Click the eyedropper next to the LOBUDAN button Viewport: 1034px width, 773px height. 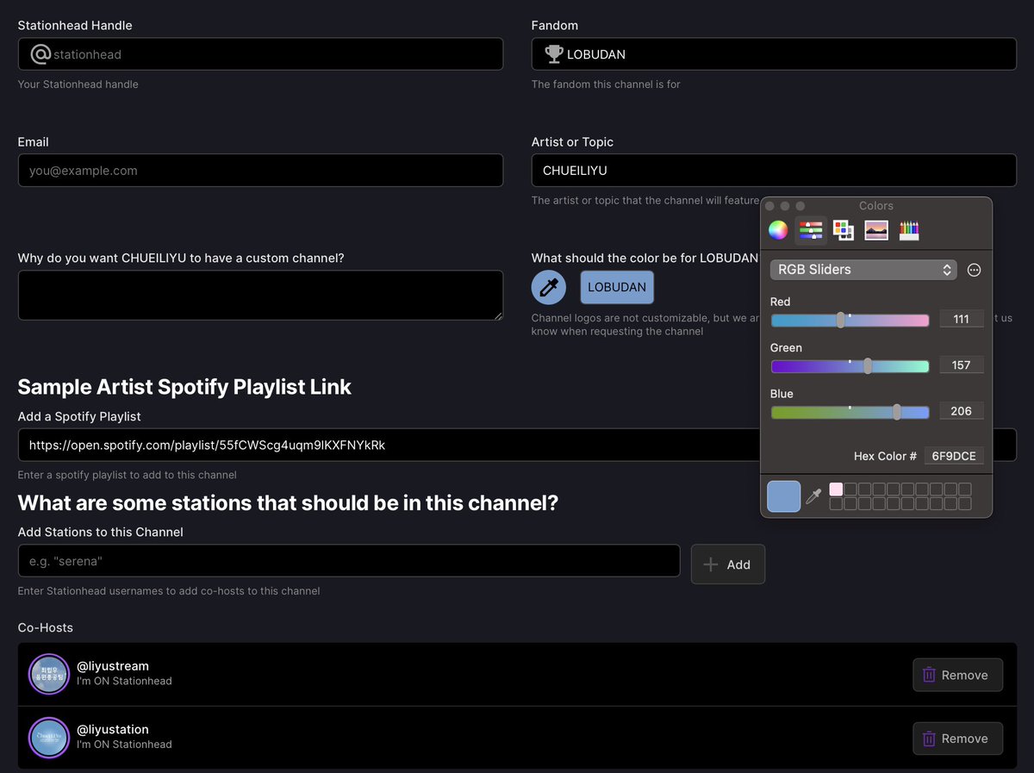coord(549,285)
